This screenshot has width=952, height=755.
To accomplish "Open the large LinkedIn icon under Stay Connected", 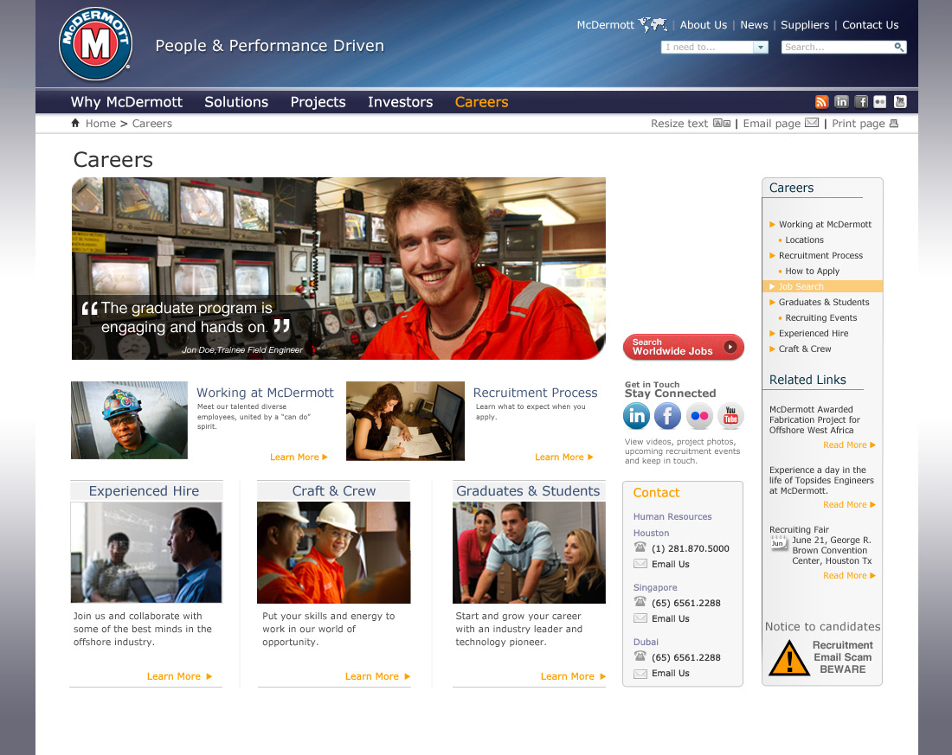I will 636,416.
